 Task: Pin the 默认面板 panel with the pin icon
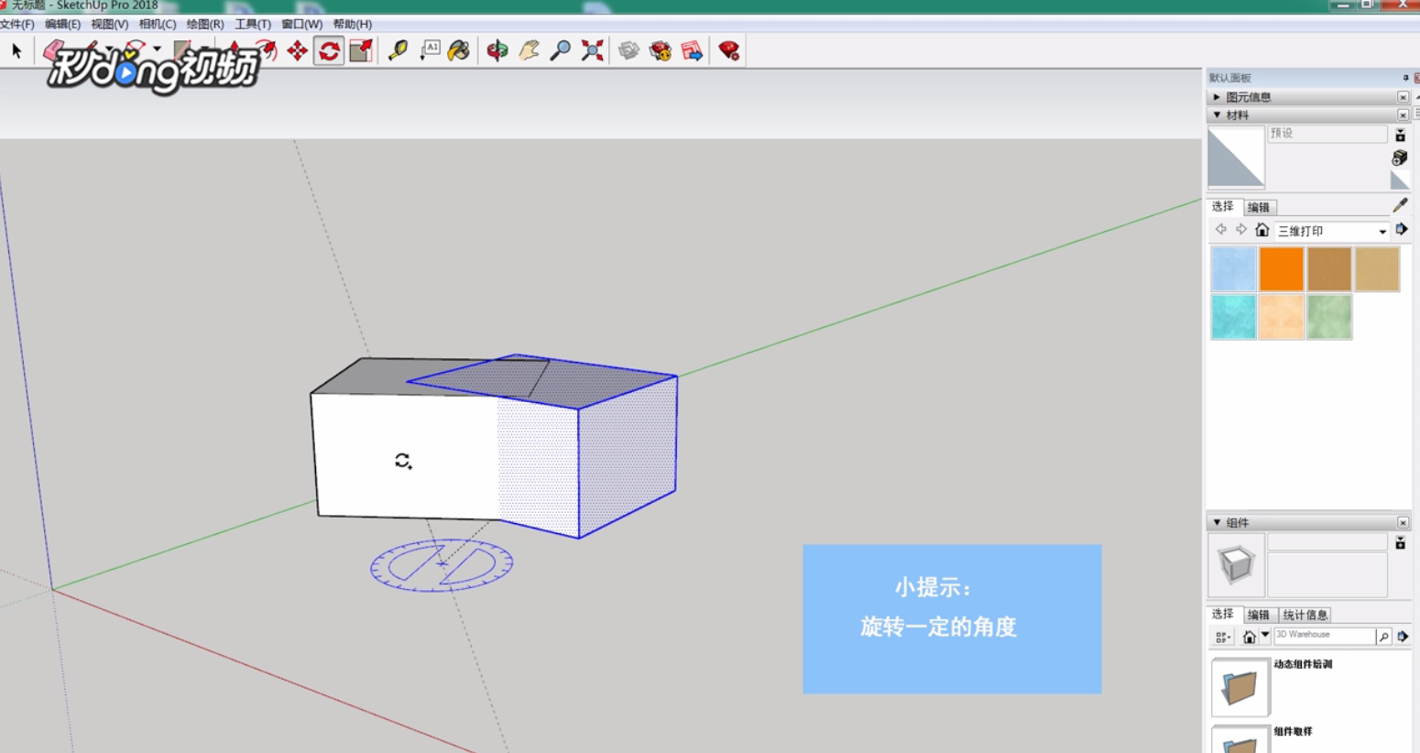(x=1406, y=77)
